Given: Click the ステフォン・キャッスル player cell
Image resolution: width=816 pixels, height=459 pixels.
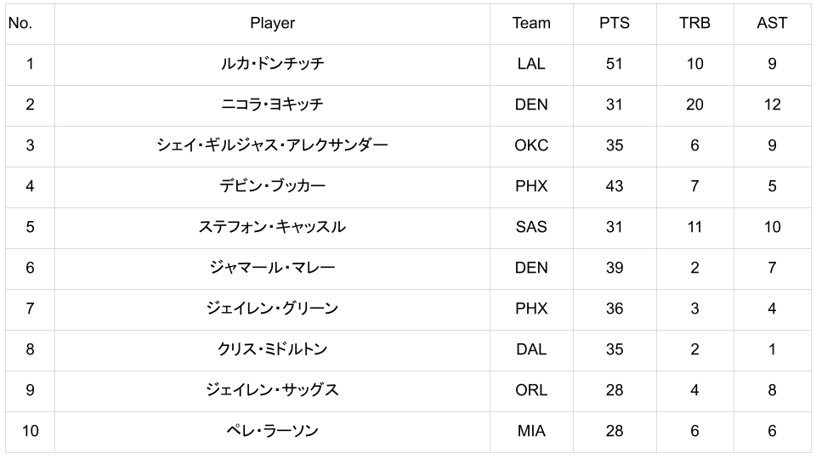Looking at the screenshot, I should click(272, 227).
